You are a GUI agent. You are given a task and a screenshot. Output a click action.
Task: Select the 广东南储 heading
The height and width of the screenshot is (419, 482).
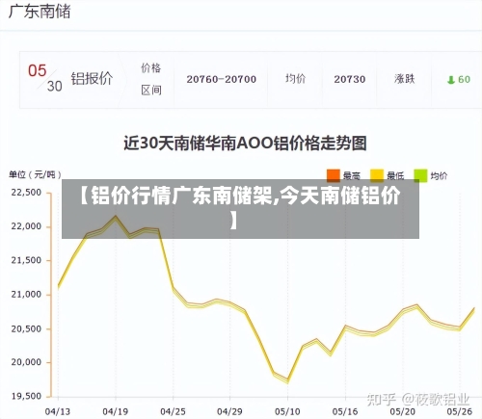point(40,12)
